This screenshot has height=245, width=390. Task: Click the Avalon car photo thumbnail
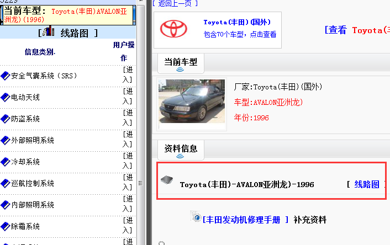pos(192,101)
